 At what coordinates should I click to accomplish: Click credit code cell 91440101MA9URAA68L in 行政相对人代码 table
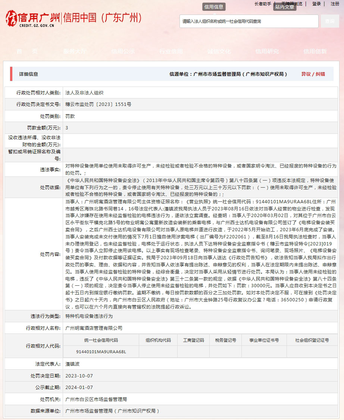coord(101,352)
